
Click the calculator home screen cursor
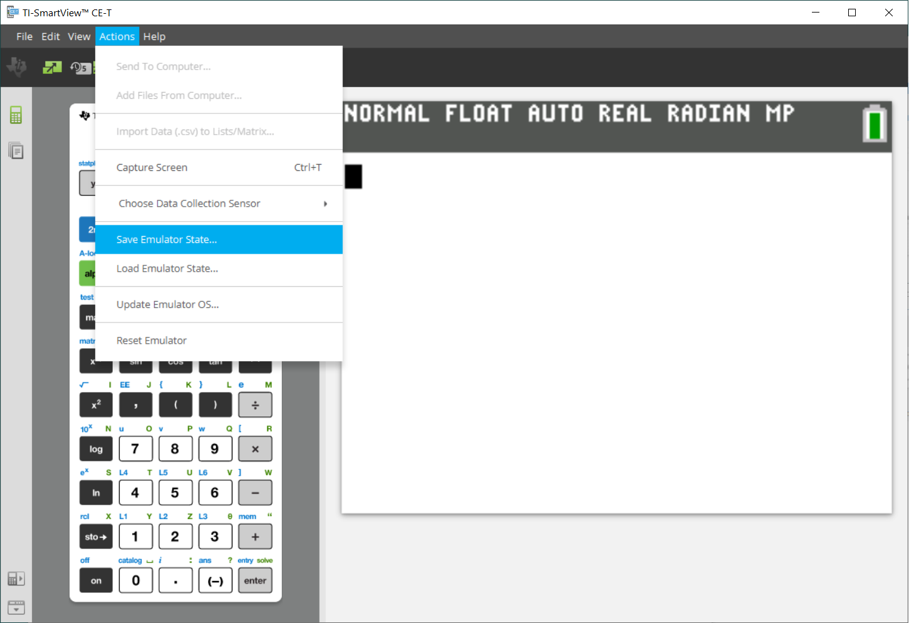pos(353,177)
